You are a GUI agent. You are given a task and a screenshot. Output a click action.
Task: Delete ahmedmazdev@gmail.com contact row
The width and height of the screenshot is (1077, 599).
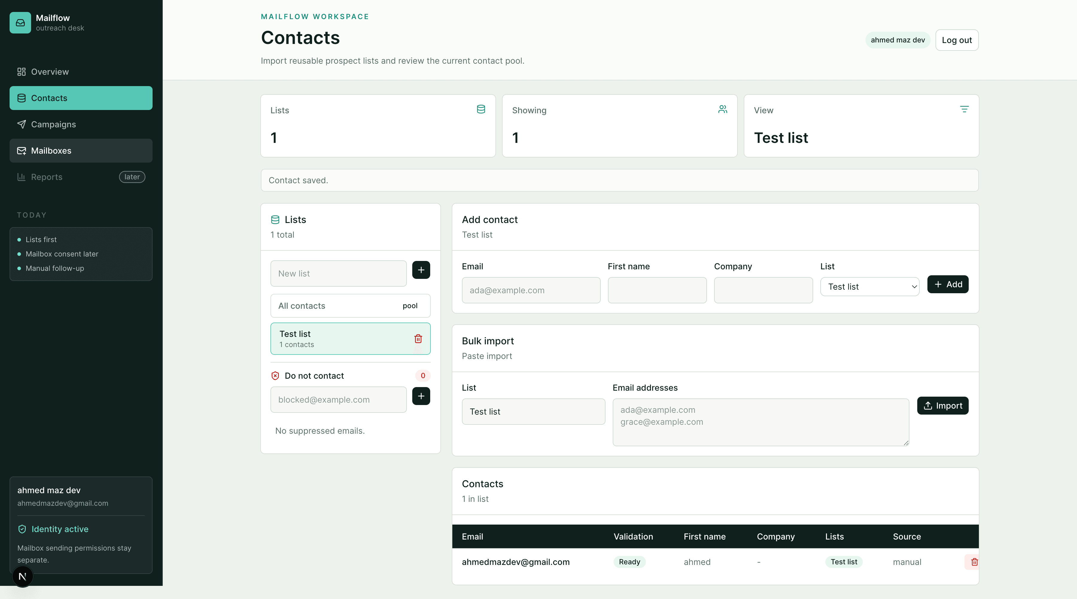pos(974,562)
